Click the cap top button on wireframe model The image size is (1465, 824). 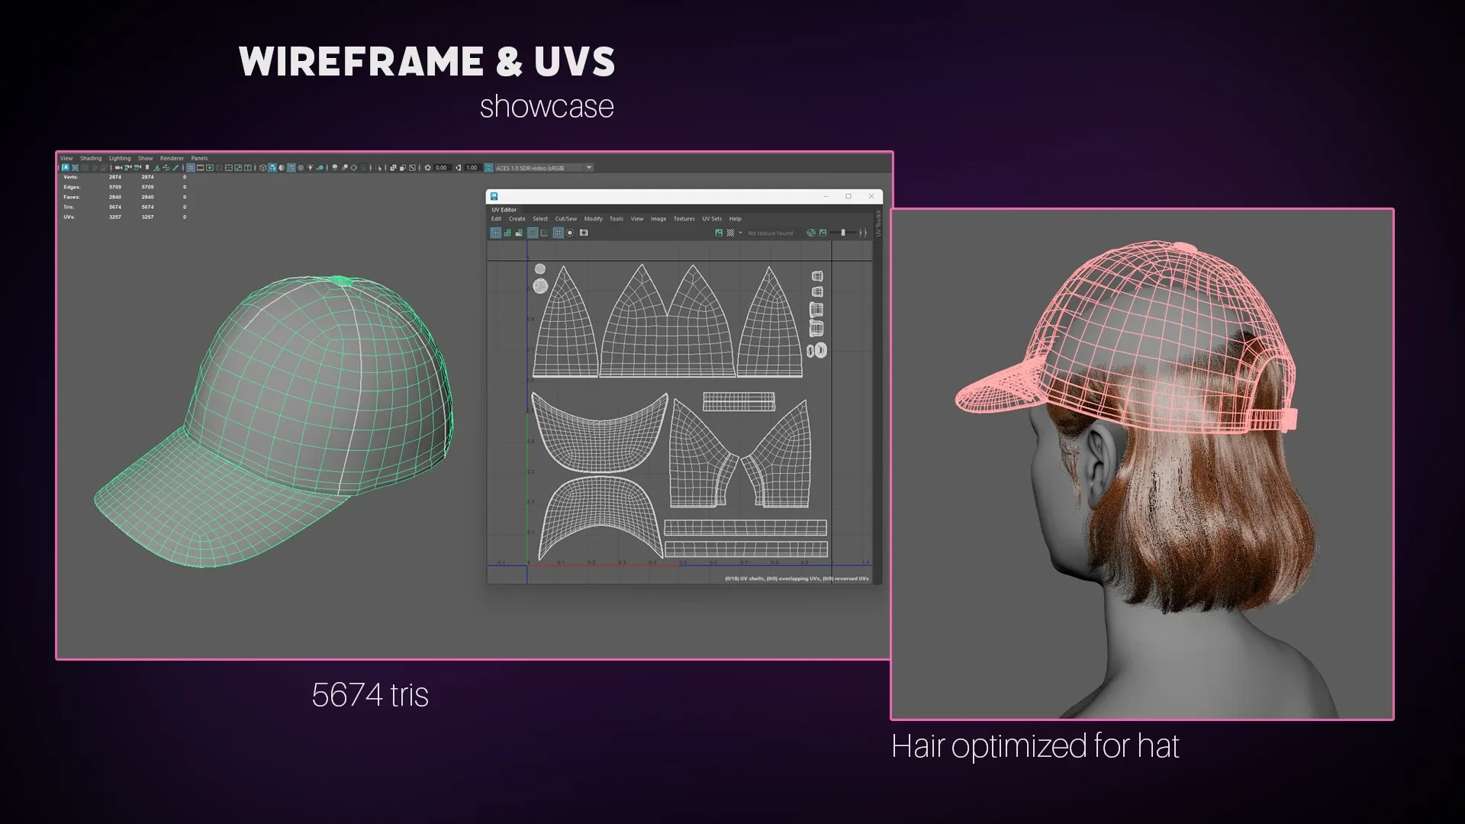click(x=341, y=280)
